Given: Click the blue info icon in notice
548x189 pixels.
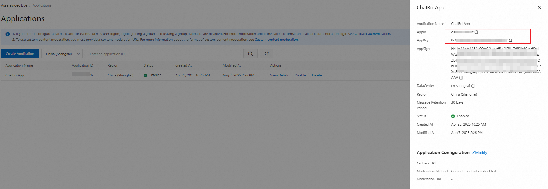Looking at the screenshot, I should [x=8, y=34].
